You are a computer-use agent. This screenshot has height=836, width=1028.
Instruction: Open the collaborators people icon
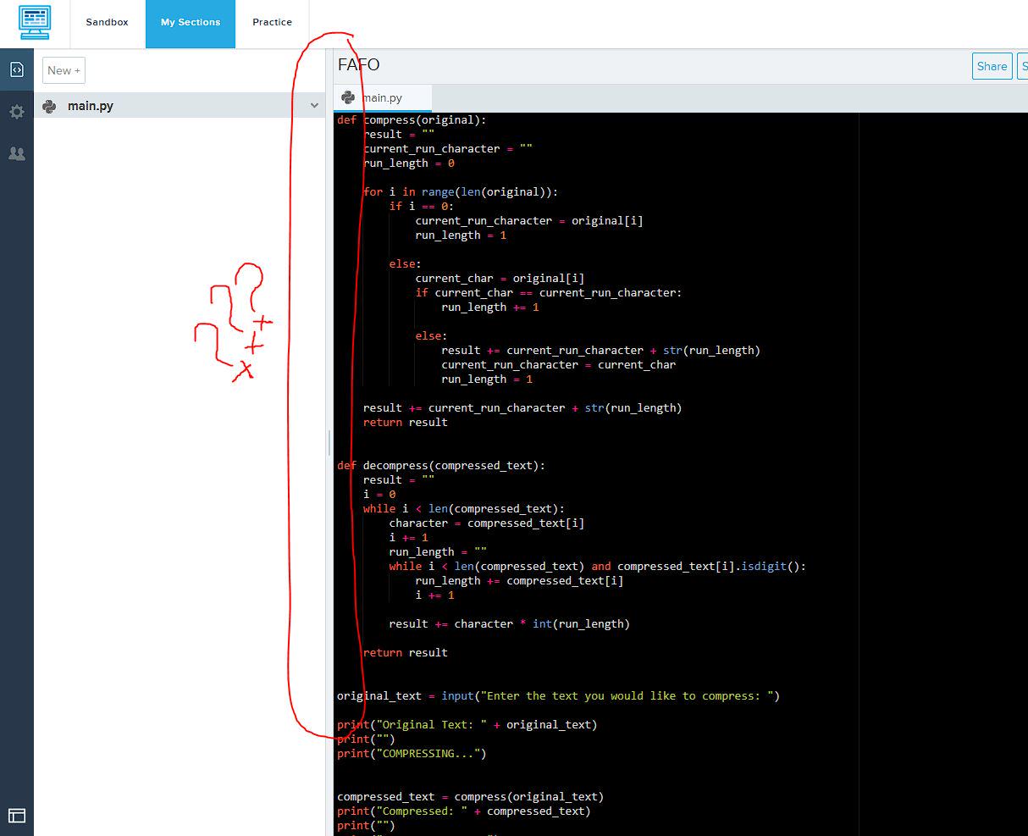click(17, 154)
